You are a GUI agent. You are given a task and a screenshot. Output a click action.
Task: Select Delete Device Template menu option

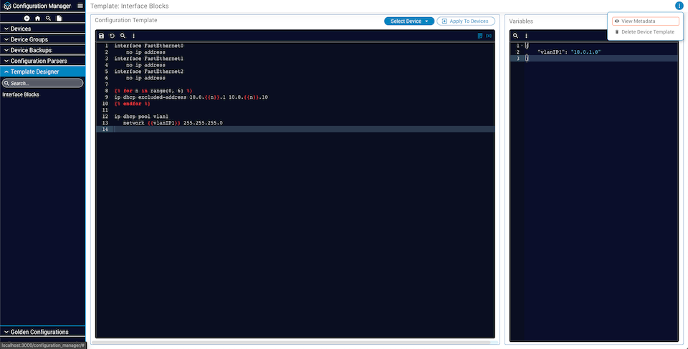point(645,32)
